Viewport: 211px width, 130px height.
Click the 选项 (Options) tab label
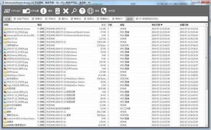coord(129,19)
